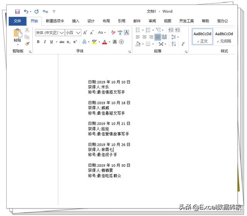247x216 pixels.
Task: Apply the 无间隔 style
Action: coord(224,37)
